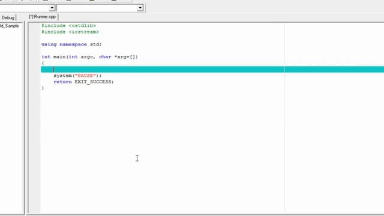Viewport: 384px width, 216px height.
Task: Click the 'using namespace std;' line
Action: tap(71, 44)
